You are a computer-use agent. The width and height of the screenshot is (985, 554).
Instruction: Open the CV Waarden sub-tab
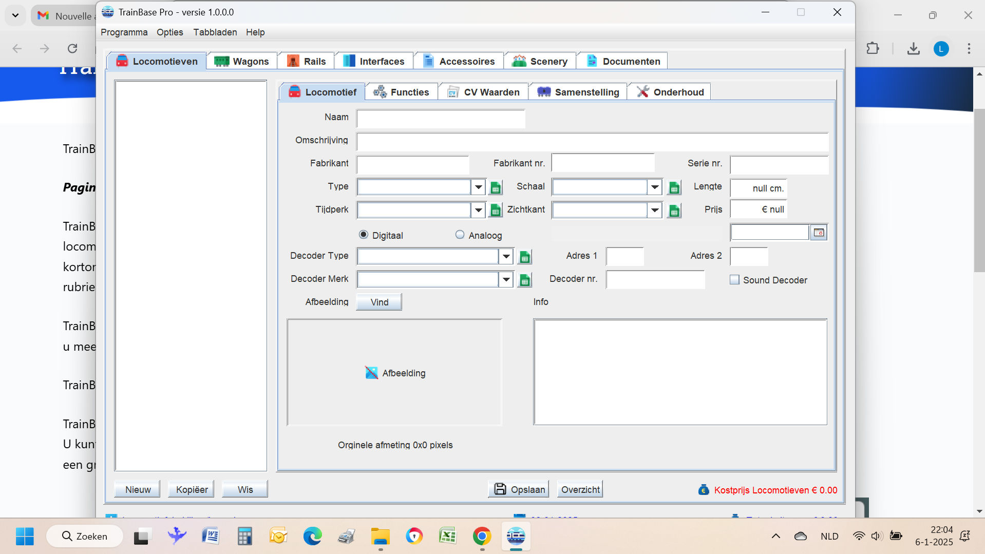pyautogui.click(x=484, y=92)
